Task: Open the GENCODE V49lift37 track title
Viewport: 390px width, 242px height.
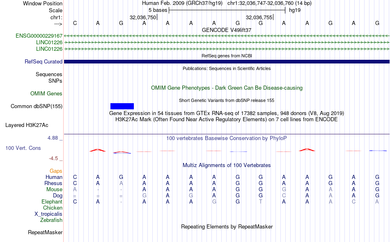Action: [x=227, y=30]
